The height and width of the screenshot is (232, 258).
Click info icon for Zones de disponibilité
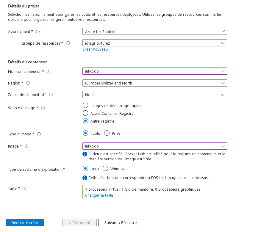pyautogui.click(x=51, y=95)
